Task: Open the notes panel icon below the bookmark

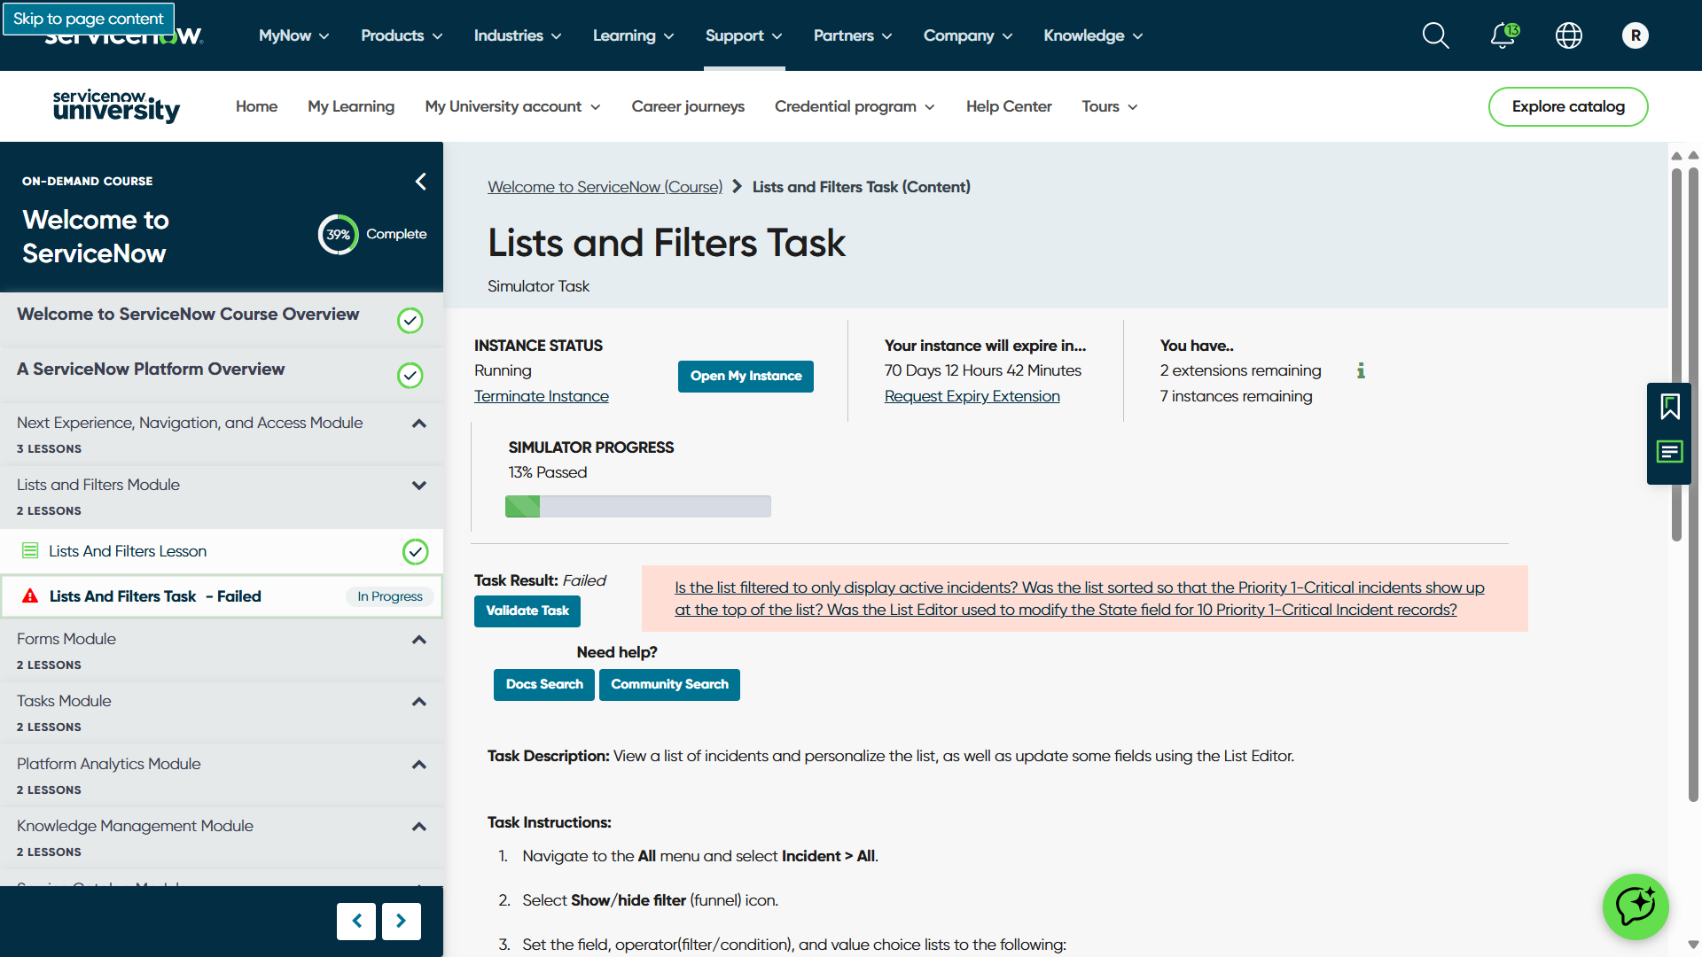Action: coord(1670,451)
